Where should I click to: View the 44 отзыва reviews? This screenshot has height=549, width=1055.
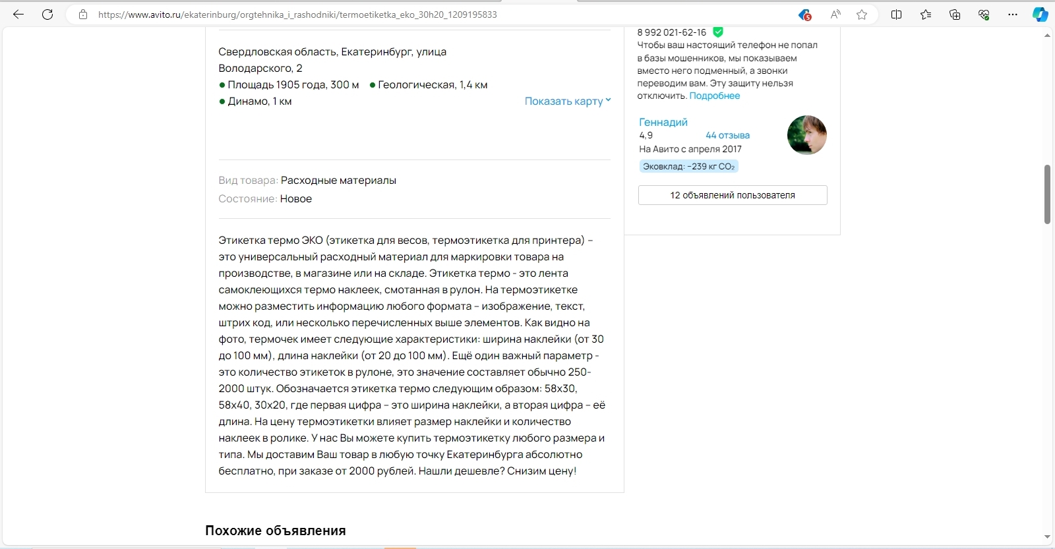(728, 135)
